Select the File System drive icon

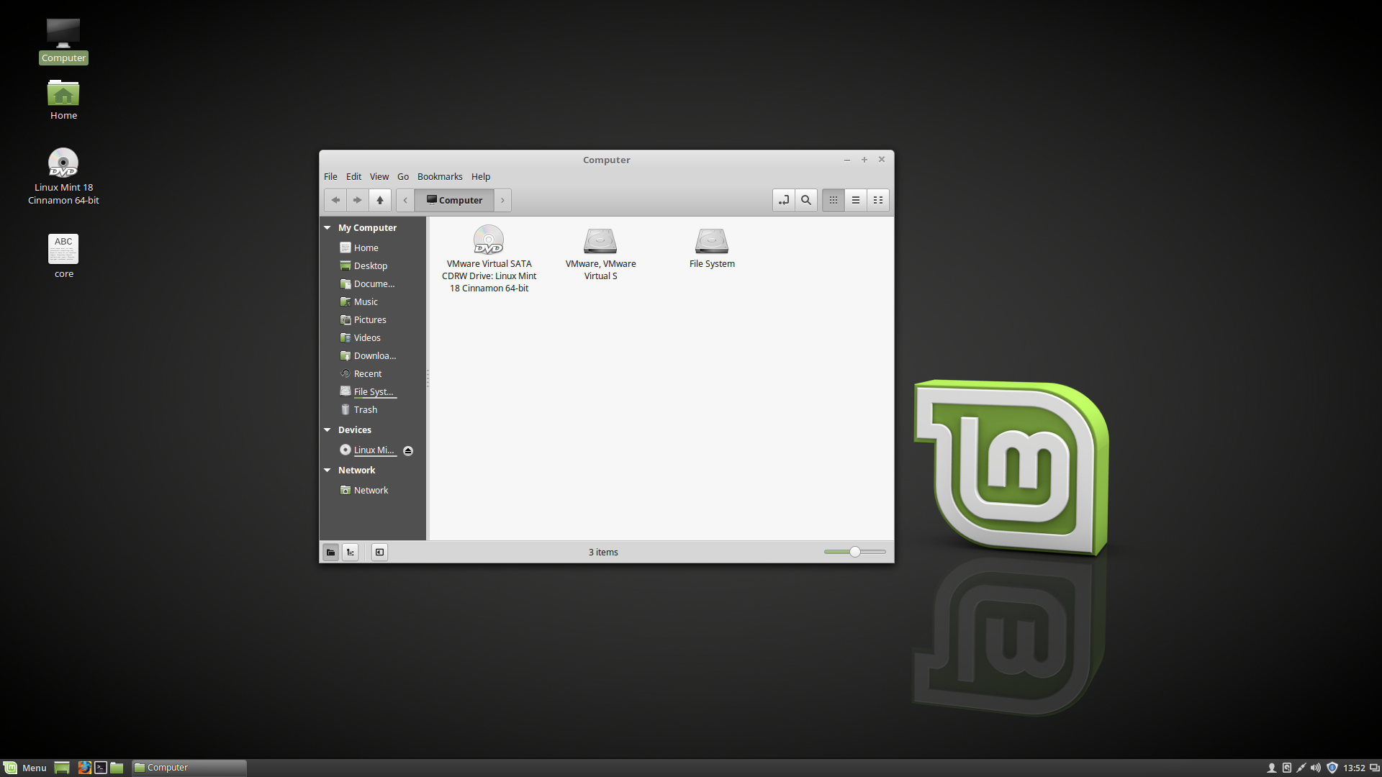pos(712,247)
